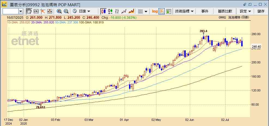This screenshot has height=126, width=269.
Task: Click the 160.00 price axis label
Action: click(256, 76)
